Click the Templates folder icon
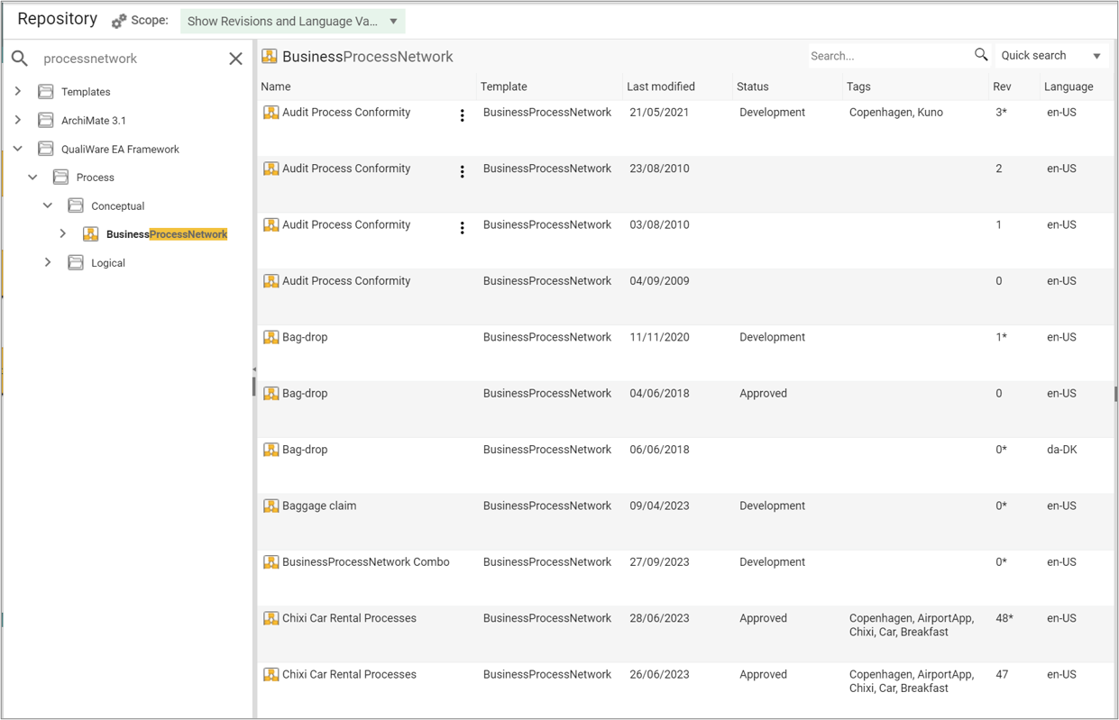Viewport: 1119px width, 720px height. pyautogui.click(x=45, y=91)
